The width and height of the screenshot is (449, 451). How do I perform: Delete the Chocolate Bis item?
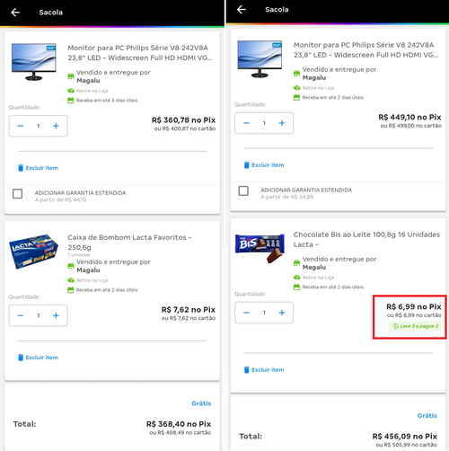pyautogui.click(x=264, y=369)
